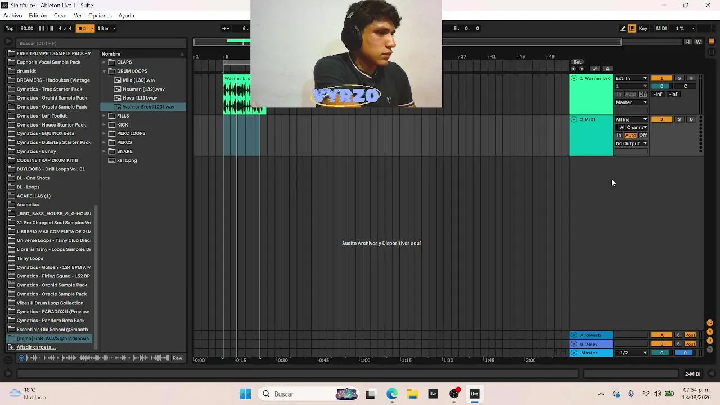Click the track 1 pan control
Screen dimensions: 720x405
[685, 86]
